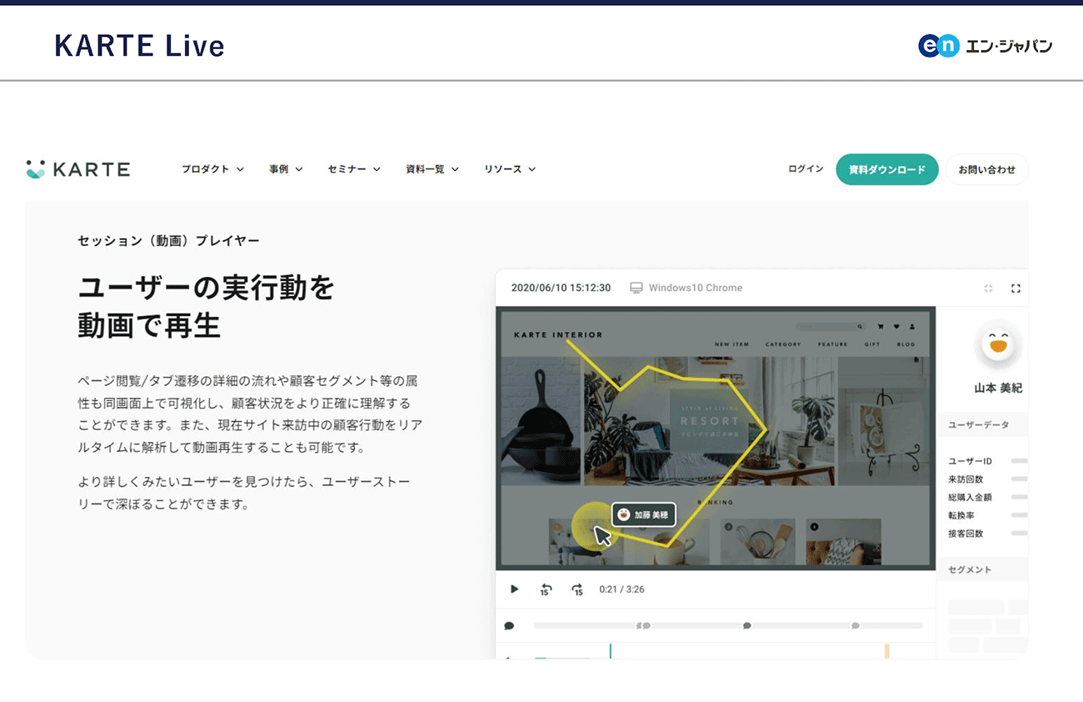The height and width of the screenshot is (702, 1083).
Task: Expand the 事例 dropdown menu
Action: click(286, 169)
